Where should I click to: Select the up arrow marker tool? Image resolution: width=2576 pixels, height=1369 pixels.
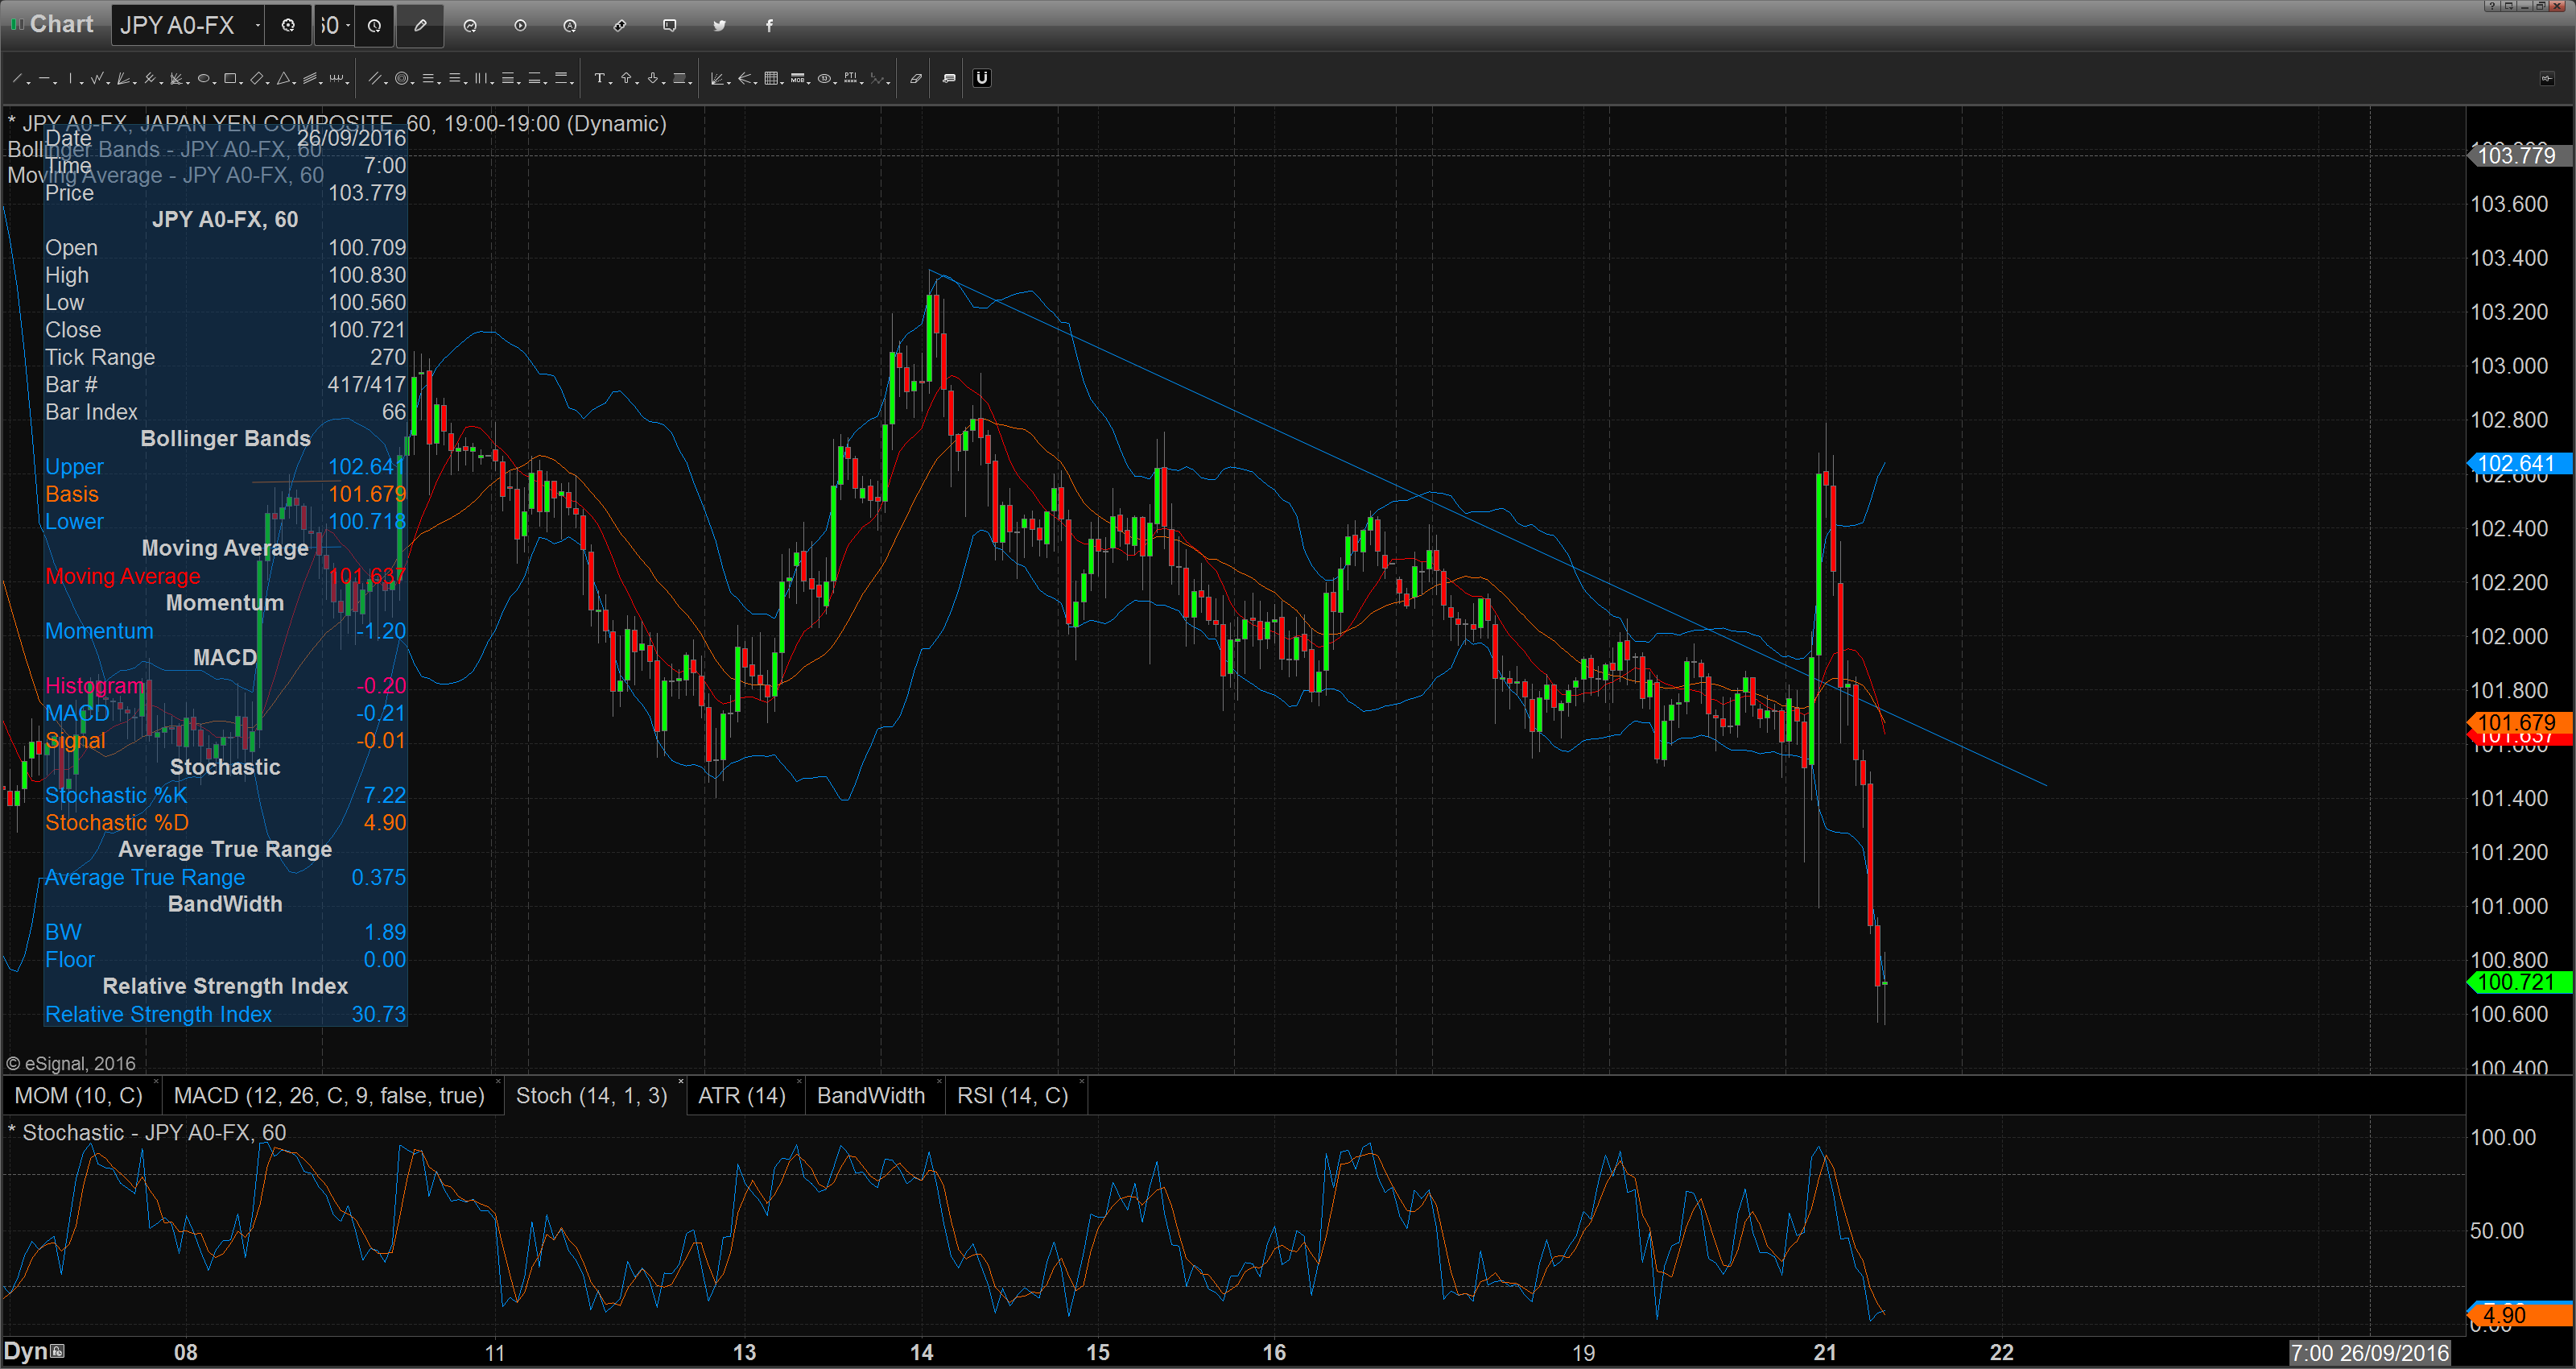point(627,78)
